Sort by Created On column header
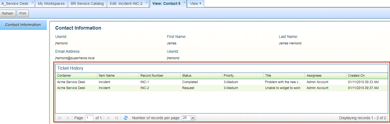 click(367, 76)
